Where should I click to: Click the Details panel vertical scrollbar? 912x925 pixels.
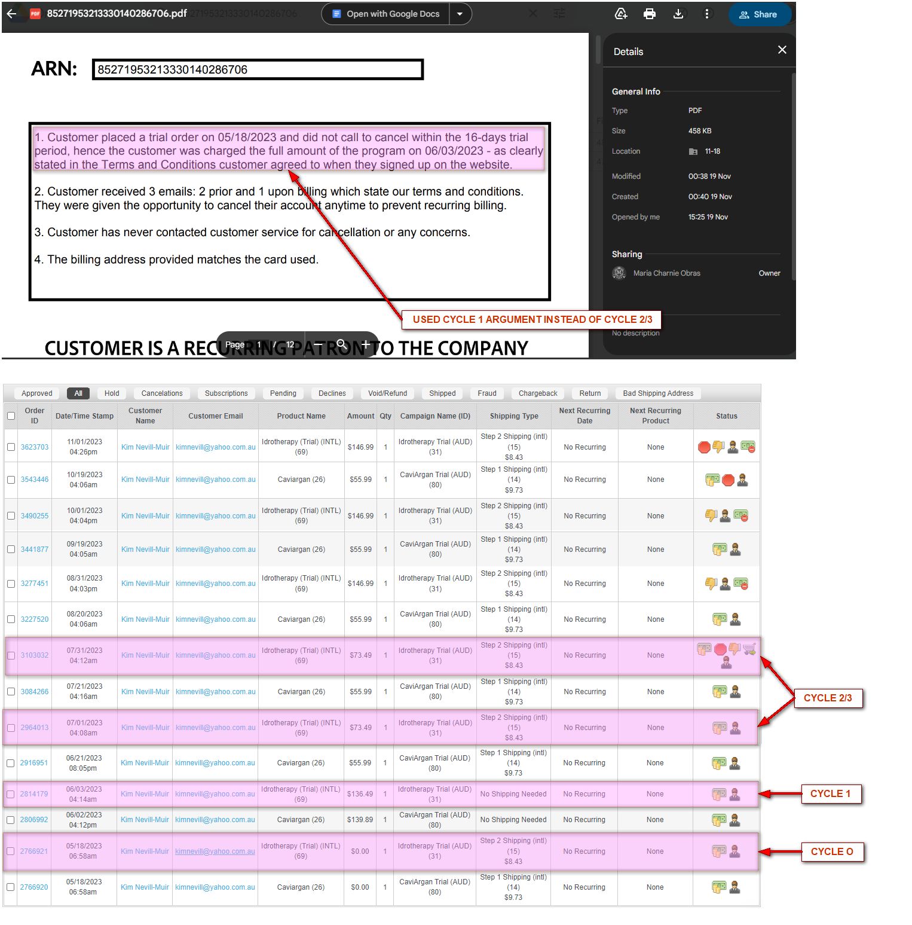click(x=793, y=177)
